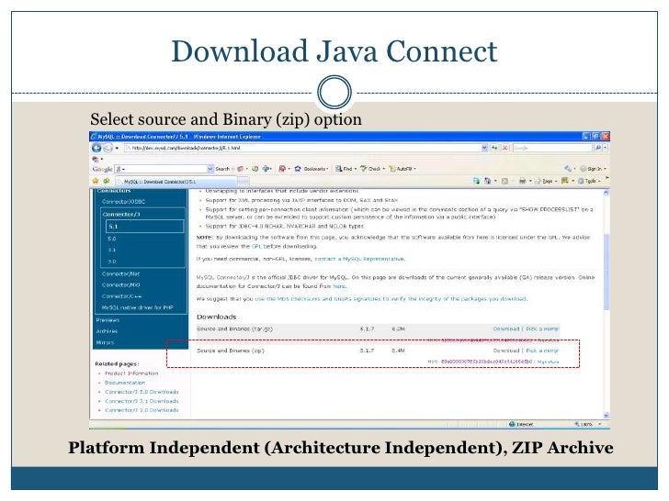Open the Mirrors sidebar link
Image resolution: width=669 pixels, height=501 pixels.
click(x=106, y=342)
